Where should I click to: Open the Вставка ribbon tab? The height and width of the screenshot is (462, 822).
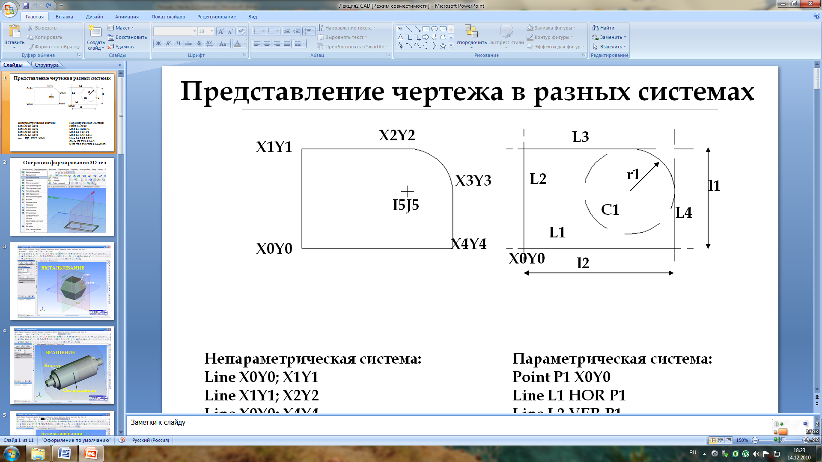coord(64,17)
